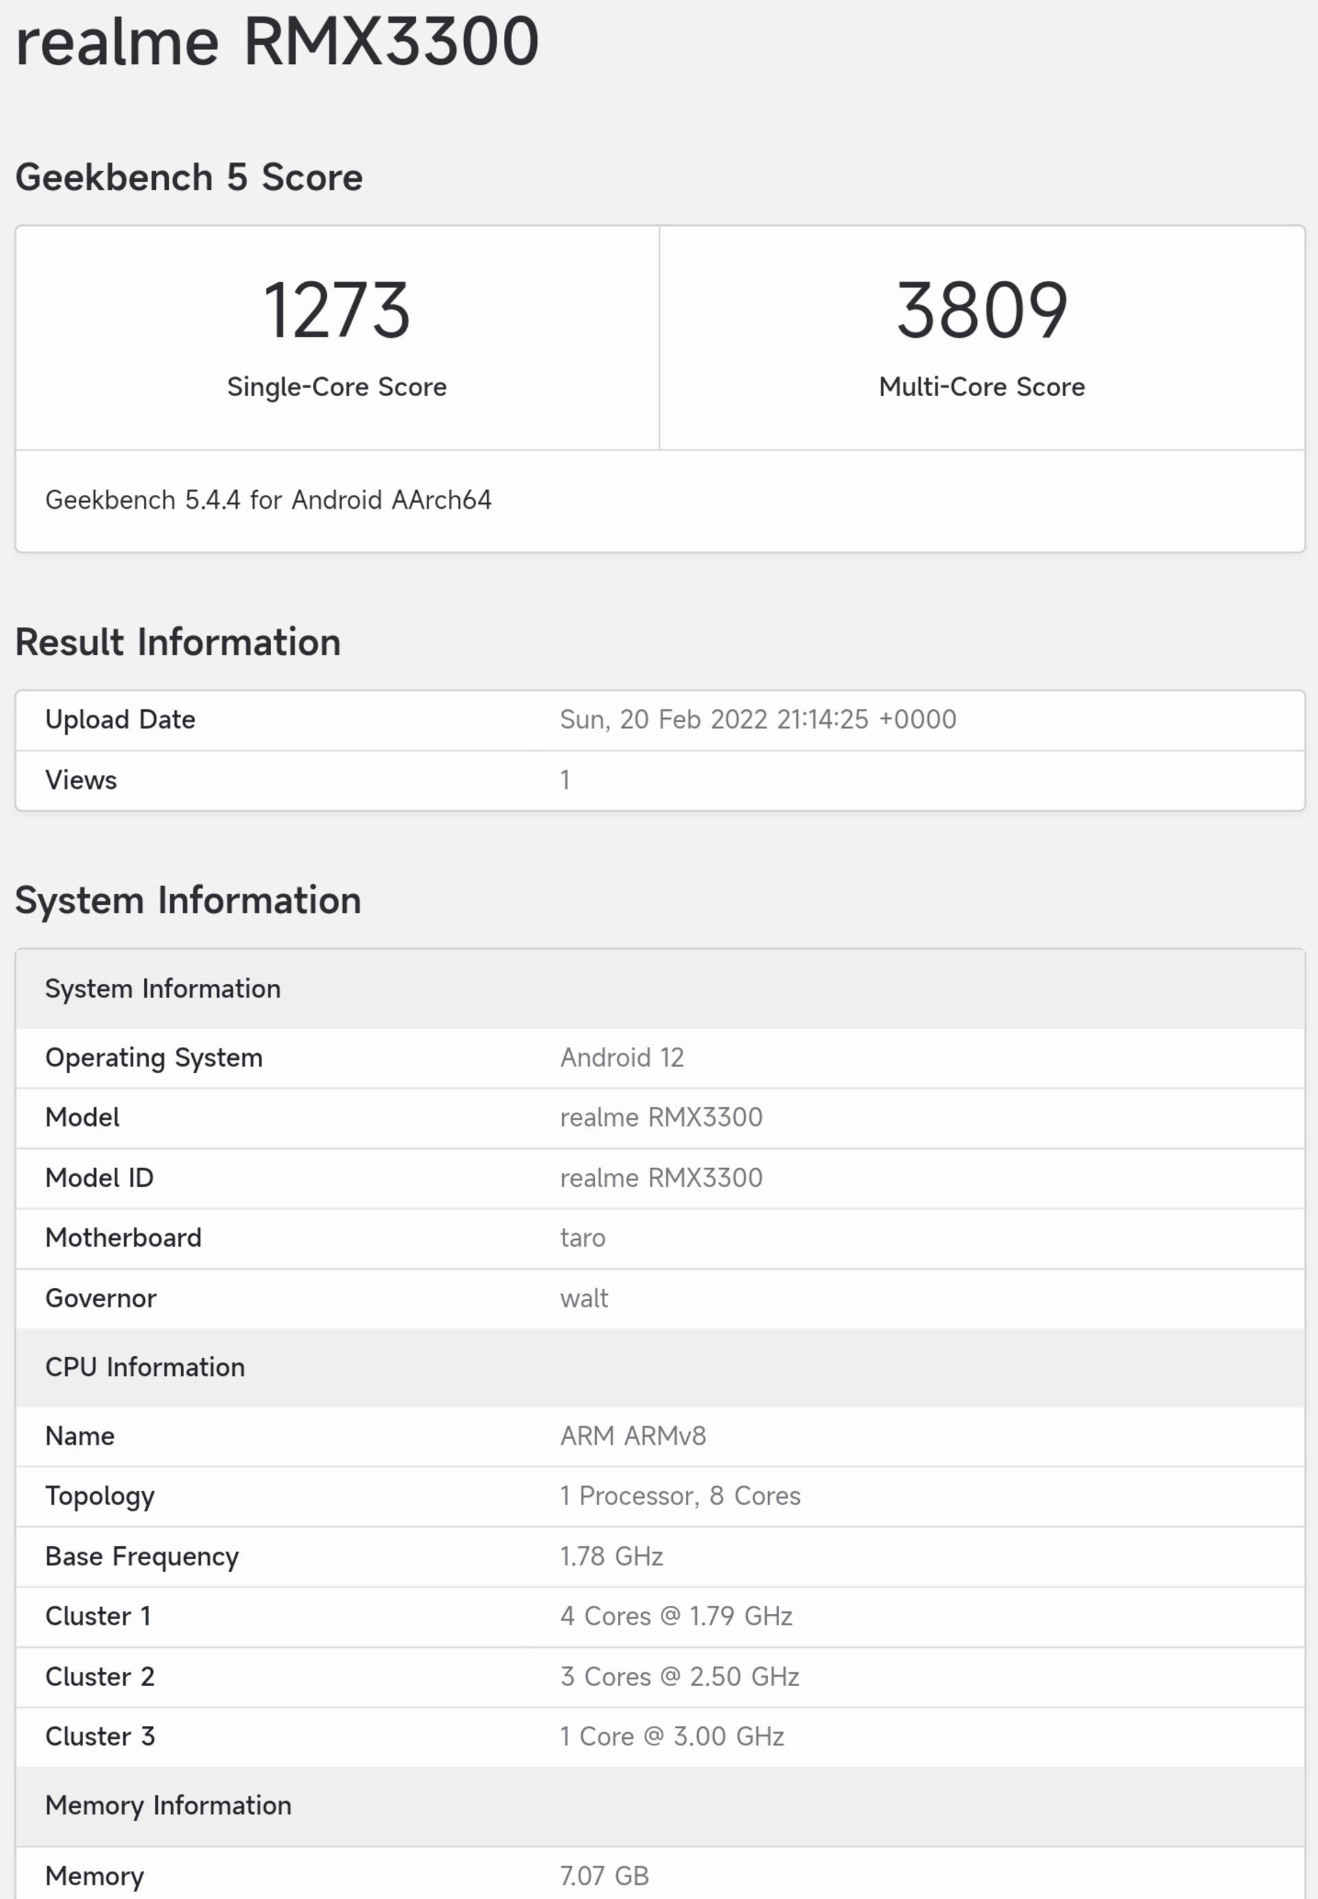Click the Android 12 operating system value
Viewport: 1318px width, 1899px height.
click(622, 1057)
